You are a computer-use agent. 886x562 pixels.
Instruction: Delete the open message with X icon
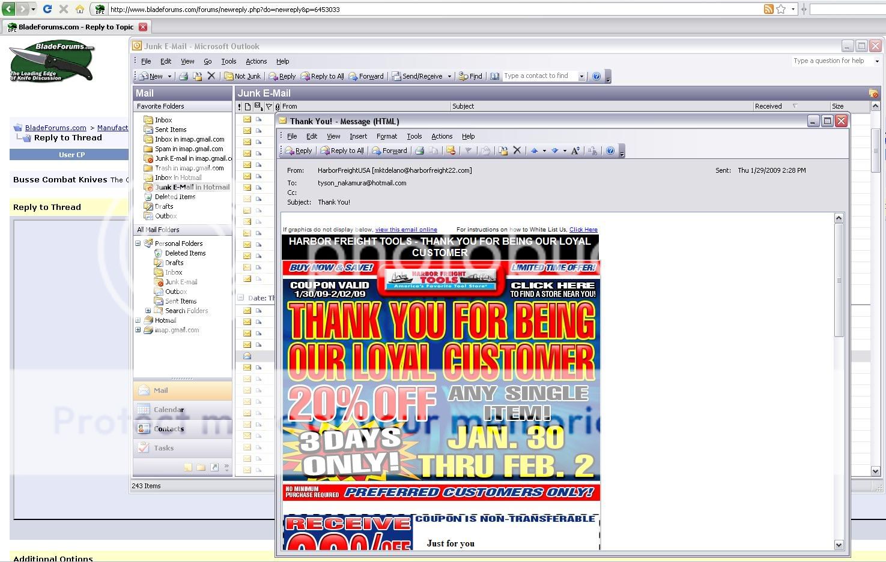517,151
